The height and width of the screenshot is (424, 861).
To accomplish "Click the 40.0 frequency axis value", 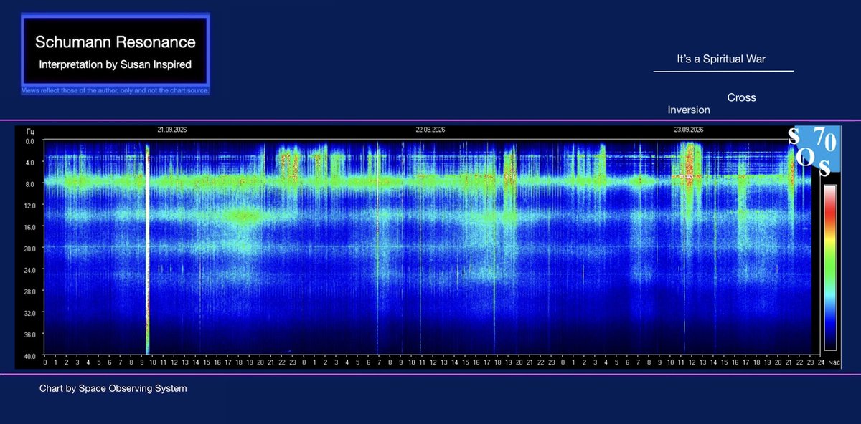I will (x=29, y=355).
